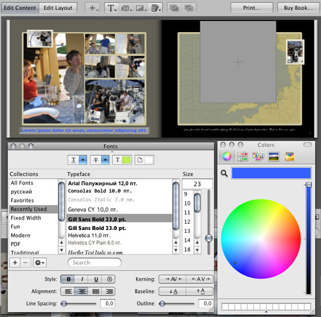Select size 12 in the Size list
Screen dimensions: 321x317
(x=187, y=222)
